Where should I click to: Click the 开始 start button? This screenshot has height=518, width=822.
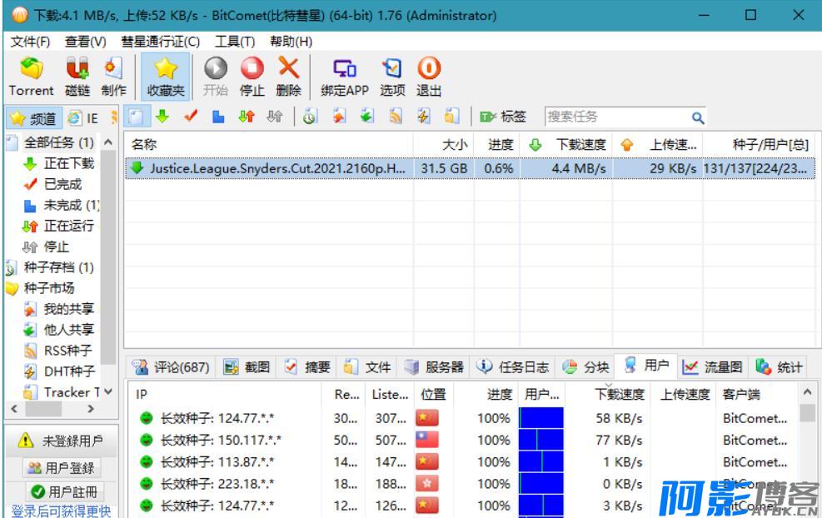(216, 77)
